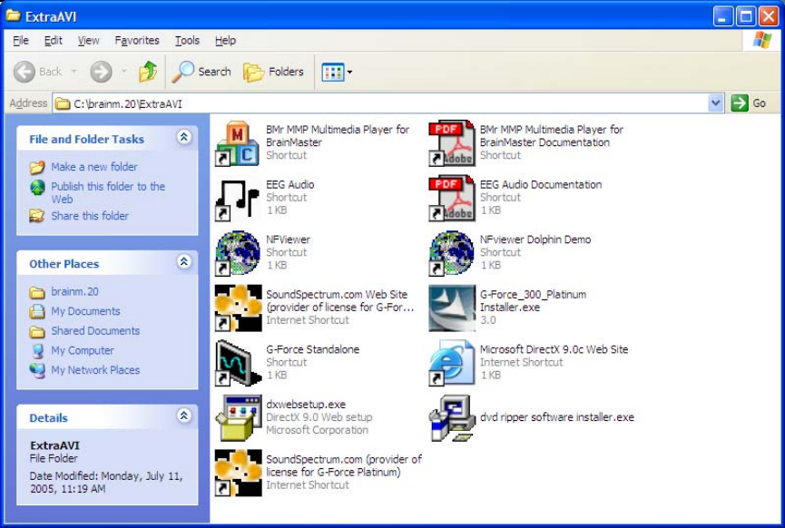Viewport: 785px width, 528px height.
Task: Collapse the Other Places panel
Action: [x=184, y=262]
